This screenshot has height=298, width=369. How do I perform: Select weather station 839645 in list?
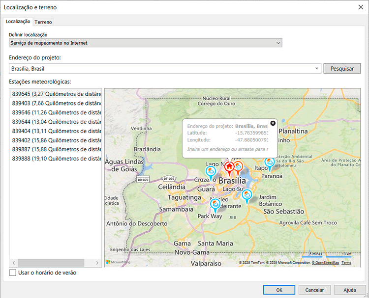(x=56, y=94)
